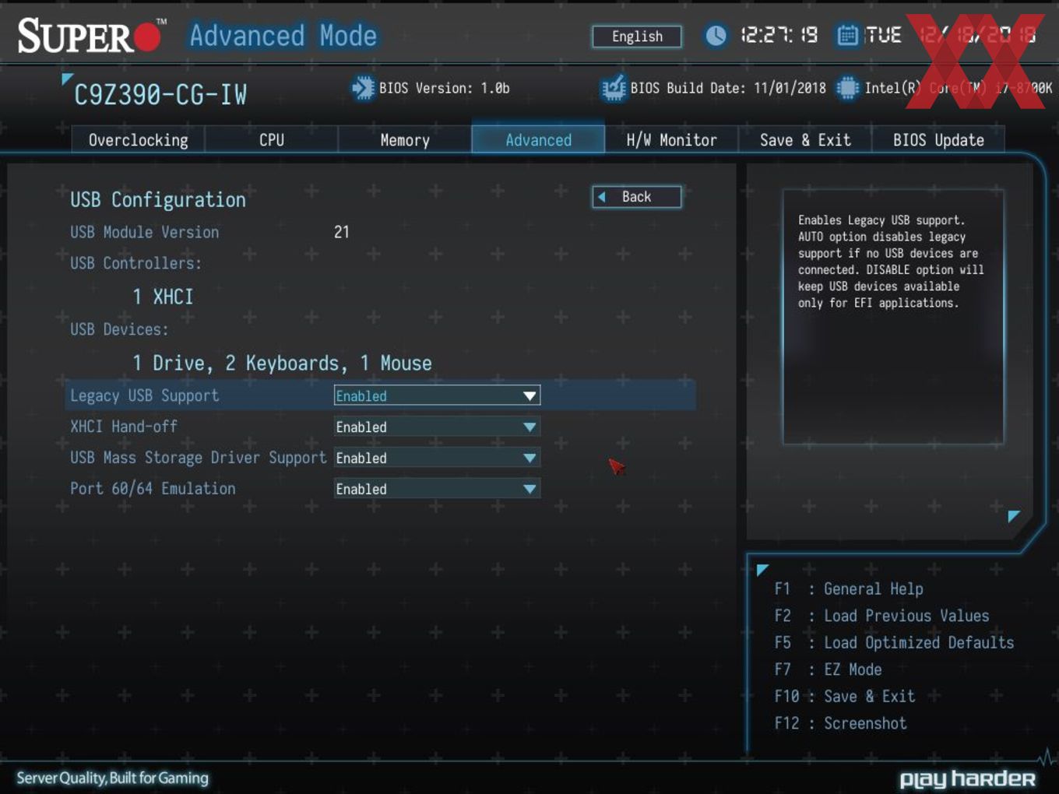The height and width of the screenshot is (794, 1059).
Task: Click the USB Module Version row
Action: click(x=210, y=232)
